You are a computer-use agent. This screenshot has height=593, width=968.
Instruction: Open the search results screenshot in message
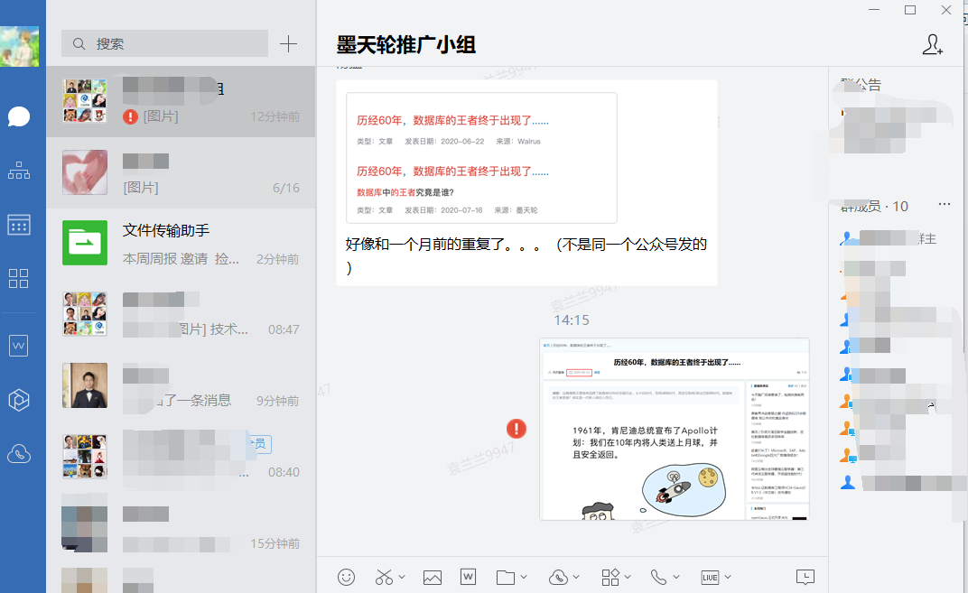(x=481, y=158)
